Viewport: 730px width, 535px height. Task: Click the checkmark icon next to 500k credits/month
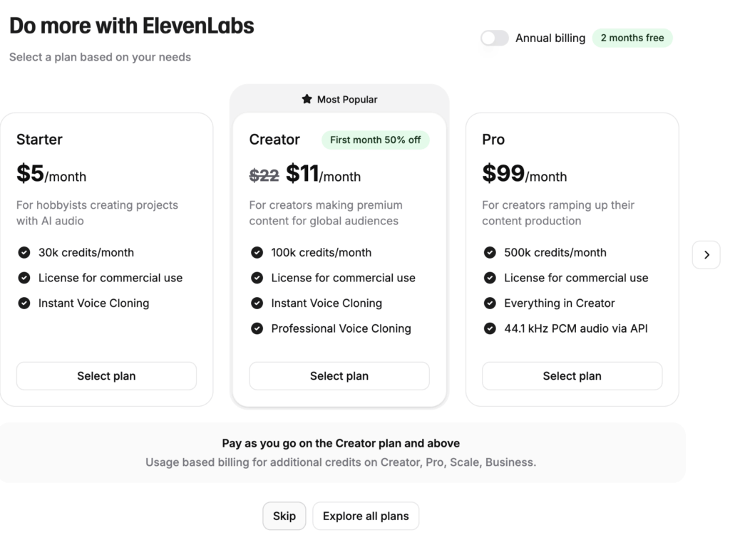[x=490, y=252]
